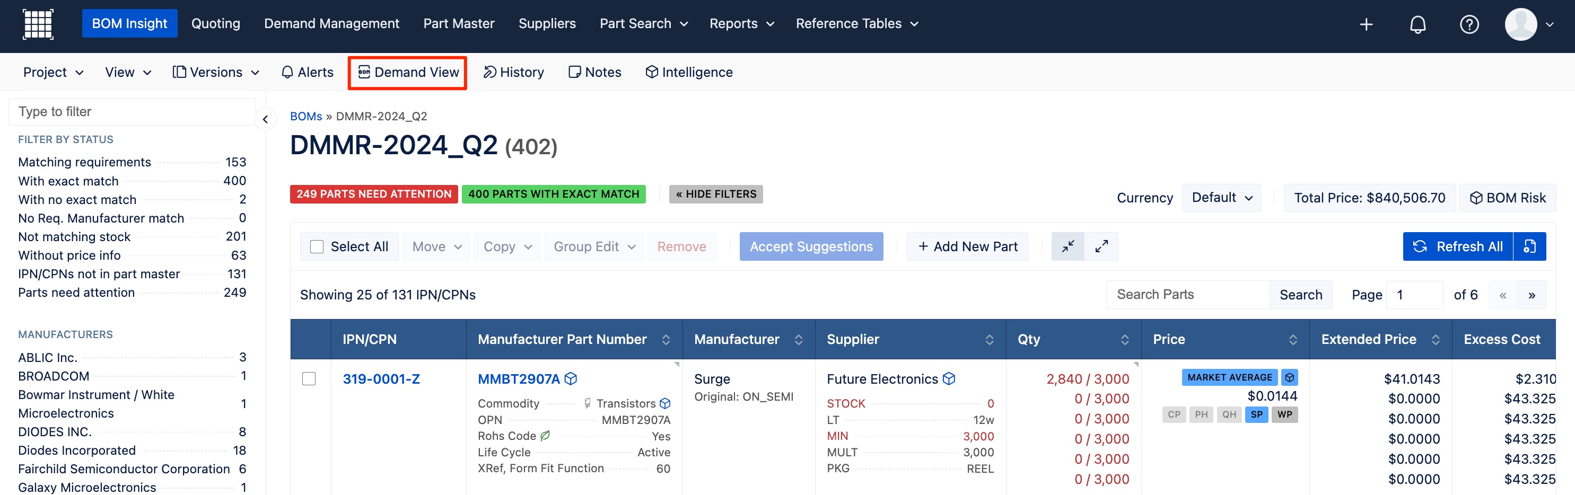Screen dimensions: 1575x495
Task: Click the user avatar icon
Action: pyautogui.click(x=1520, y=24)
